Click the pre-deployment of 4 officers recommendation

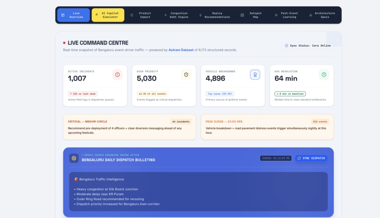pos(124,130)
